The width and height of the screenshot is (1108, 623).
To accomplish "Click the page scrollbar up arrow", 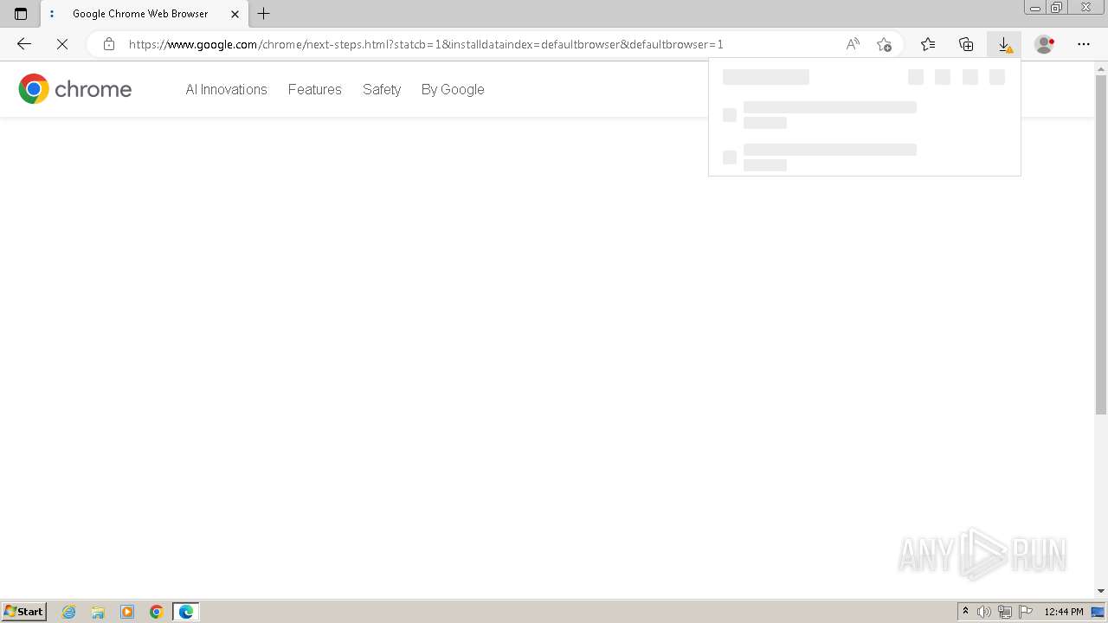I will (1101, 67).
